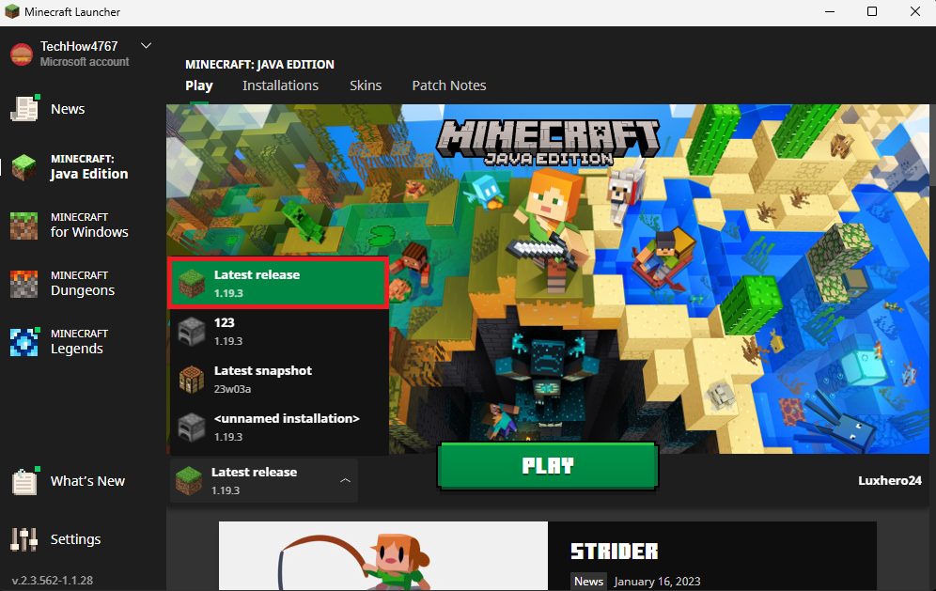
Task: Click the Settings sidebar label
Action: point(75,539)
